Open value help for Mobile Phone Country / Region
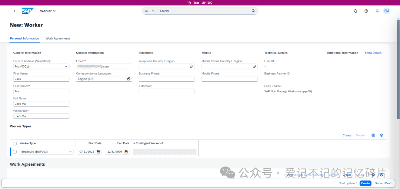 coord(254,66)
